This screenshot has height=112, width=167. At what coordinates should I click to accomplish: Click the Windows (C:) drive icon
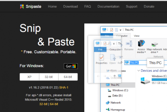coord(145,81)
